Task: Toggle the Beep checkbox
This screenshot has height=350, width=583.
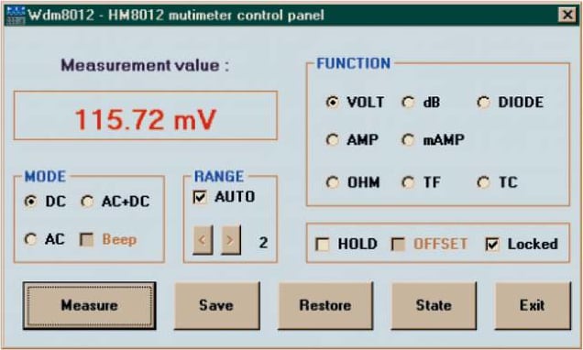Action: [x=87, y=239]
